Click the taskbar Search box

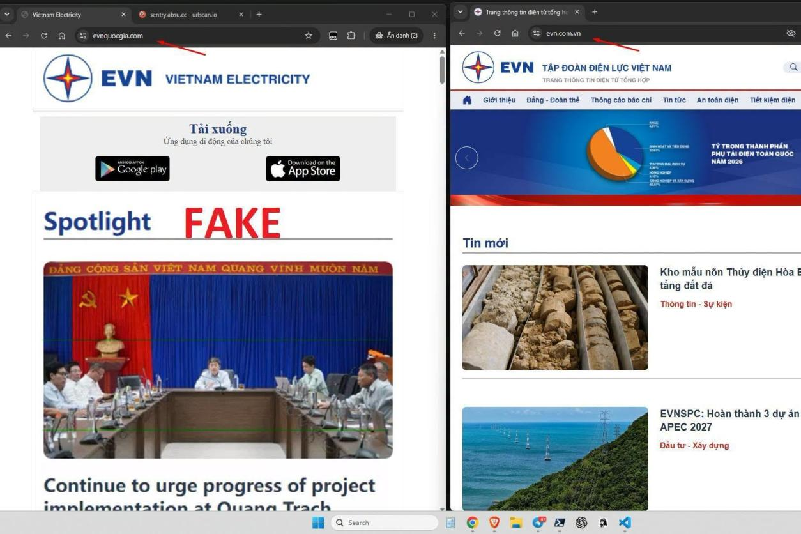tap(385, 523)
